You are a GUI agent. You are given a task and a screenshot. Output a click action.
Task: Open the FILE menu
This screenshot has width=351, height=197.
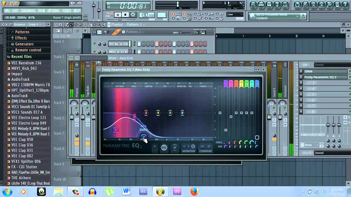(x=7, y=11)
